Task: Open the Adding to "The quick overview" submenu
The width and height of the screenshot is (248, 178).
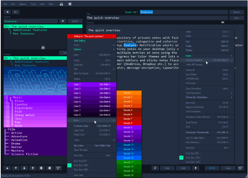Action: click(x=92, y=36)
